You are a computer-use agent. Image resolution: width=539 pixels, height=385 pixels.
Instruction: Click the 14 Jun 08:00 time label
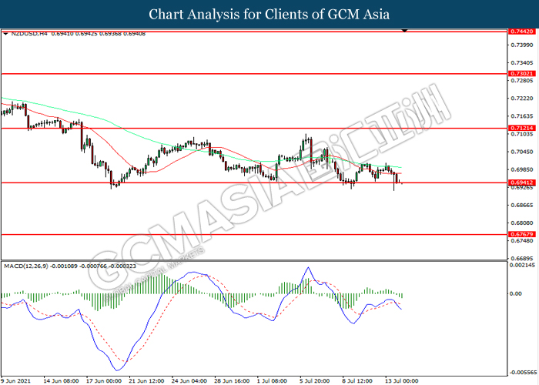(61, 381)
